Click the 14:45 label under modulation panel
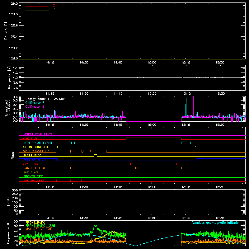Image resolution: width=249 pixels, height=249 pixels. click(x=118, y=125)
